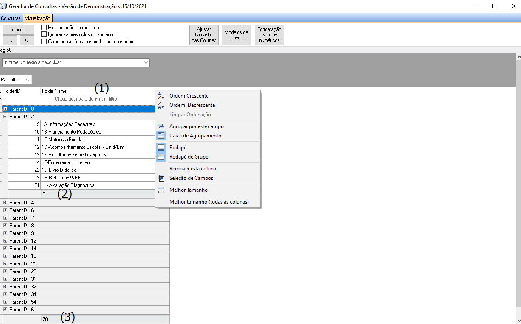Viewport: 521px width, 324px height.
Task: Expand the ParentID : 9 group
Action: pos(6,233)
